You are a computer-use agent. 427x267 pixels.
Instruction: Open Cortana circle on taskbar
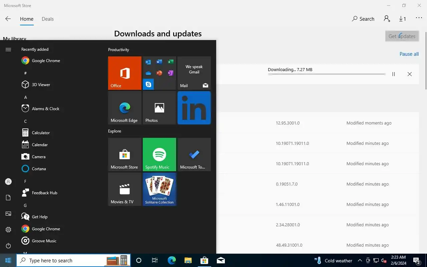pyautogui.click(x=139, y=260)
